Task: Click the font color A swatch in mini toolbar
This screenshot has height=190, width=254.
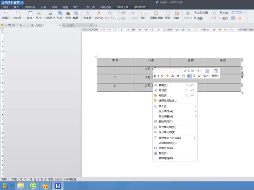Action: 173,76
